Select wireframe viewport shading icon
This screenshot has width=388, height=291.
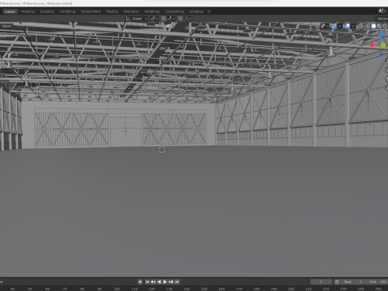pos(368,26)
